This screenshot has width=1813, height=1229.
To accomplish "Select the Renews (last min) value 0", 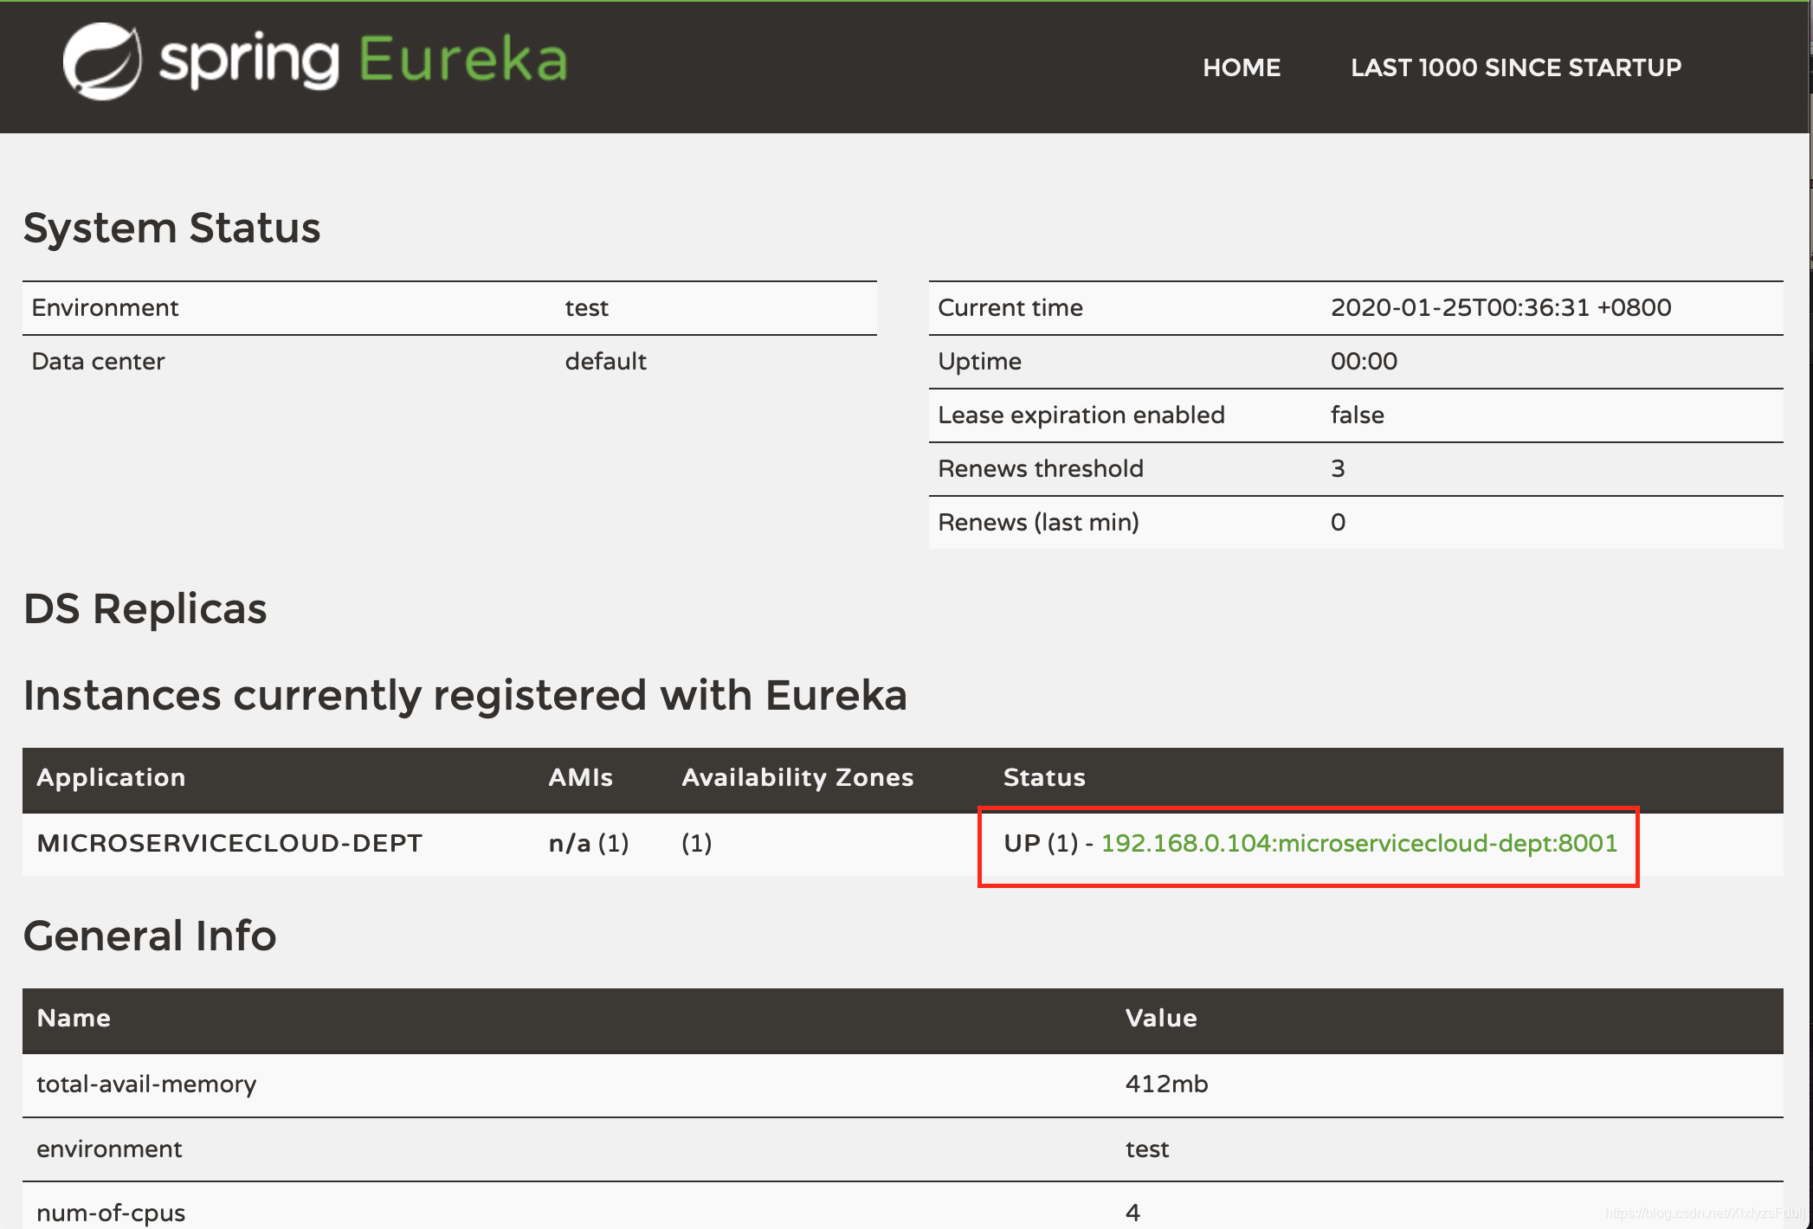I will 1338,523.
